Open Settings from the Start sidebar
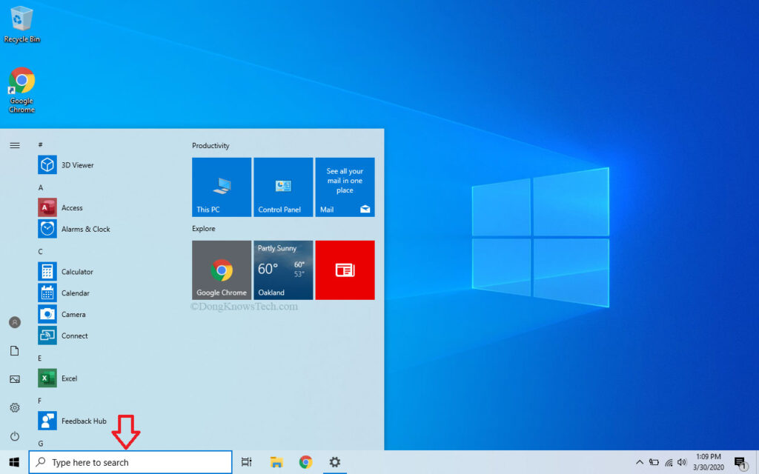Image resolution: width=759 pixels, height=474 pixels. point(15,407)
